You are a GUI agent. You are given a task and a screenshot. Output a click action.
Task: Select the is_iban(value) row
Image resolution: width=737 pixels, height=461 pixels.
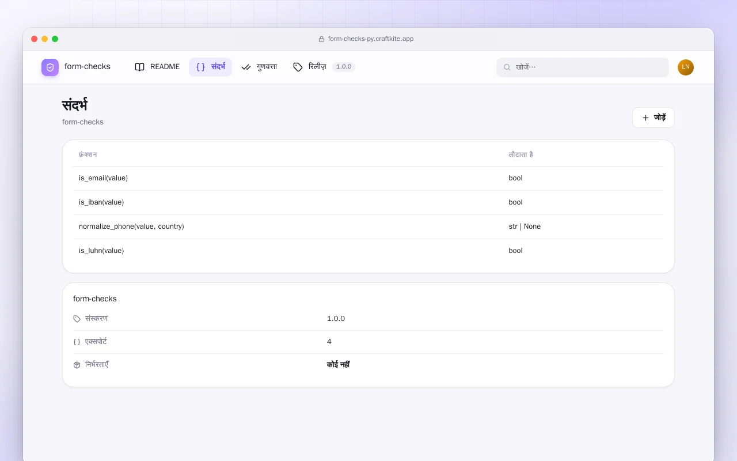tap(368, 202)
